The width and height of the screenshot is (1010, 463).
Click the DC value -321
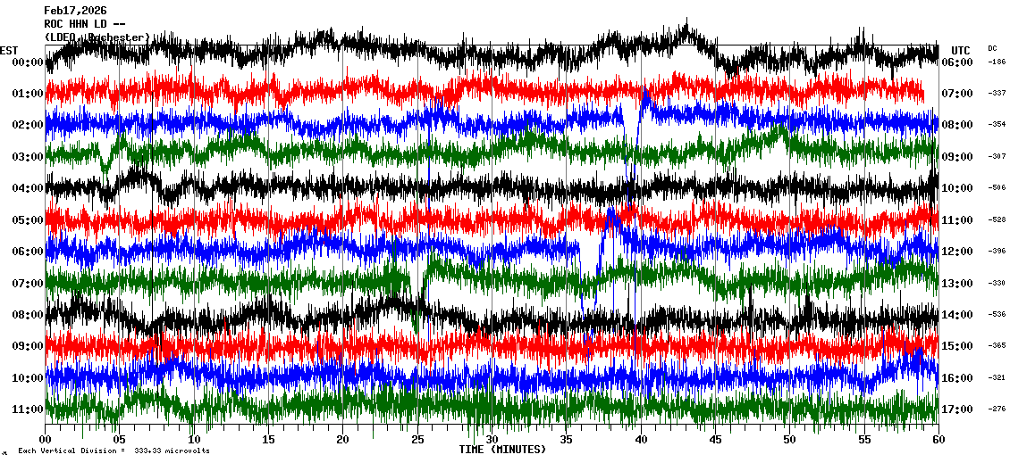click(x=997, y=377)
